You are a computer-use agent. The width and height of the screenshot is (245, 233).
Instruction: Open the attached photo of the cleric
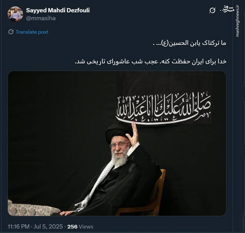click(117, 143)
